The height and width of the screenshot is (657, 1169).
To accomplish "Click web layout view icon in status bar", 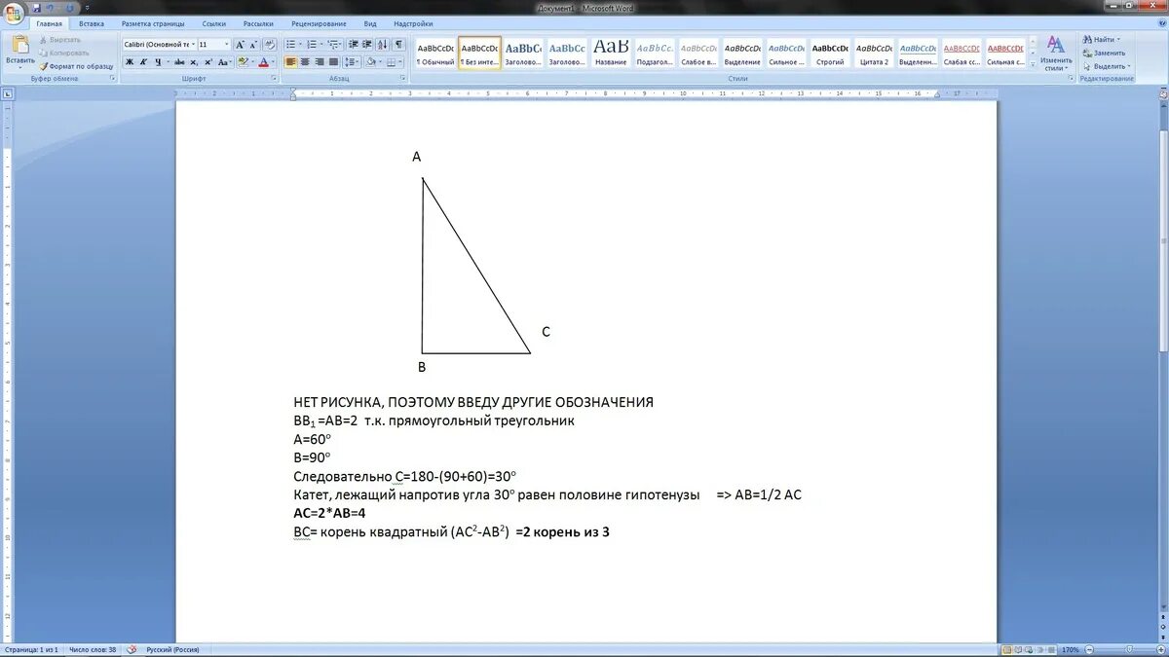I will (x=1031, y=649).
